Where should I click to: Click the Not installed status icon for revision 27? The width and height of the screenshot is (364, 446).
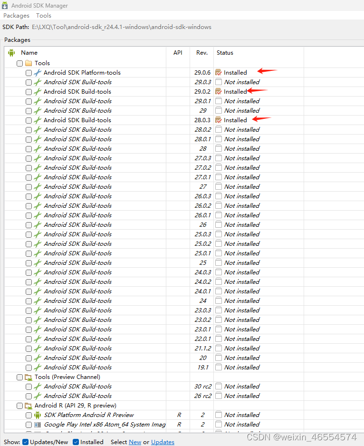pyautogui.click(x=219, y=186)
